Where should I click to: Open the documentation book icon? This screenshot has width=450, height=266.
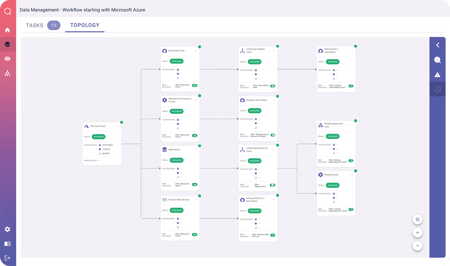click(7, 244)
